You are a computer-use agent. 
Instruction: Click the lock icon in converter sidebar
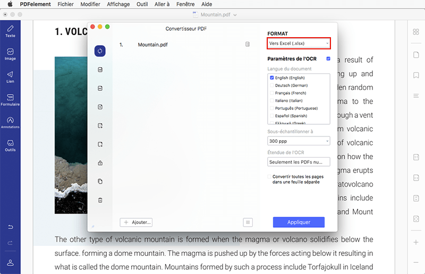[x=100, y=163]
